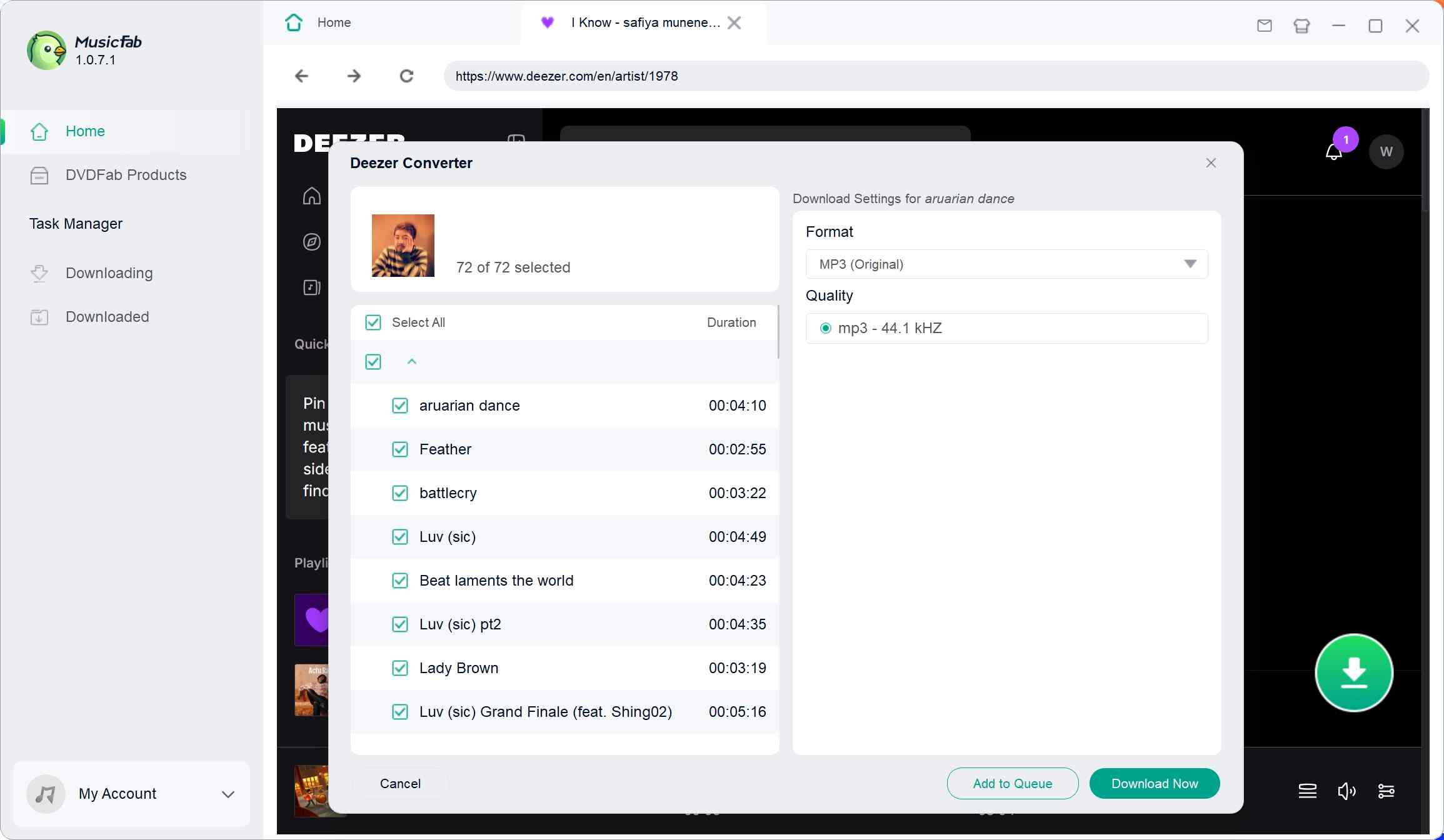The width and height of the screenshot is (1444, 840).
Task: Click the MusicFab bird logo
Action: [46, 50]
